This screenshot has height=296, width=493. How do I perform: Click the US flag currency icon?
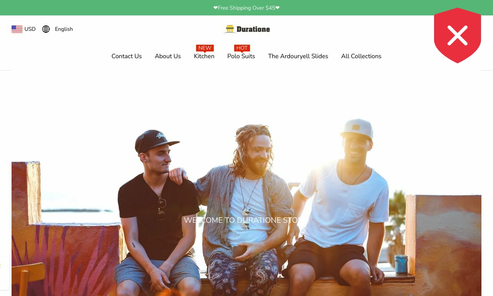point(17,29)
